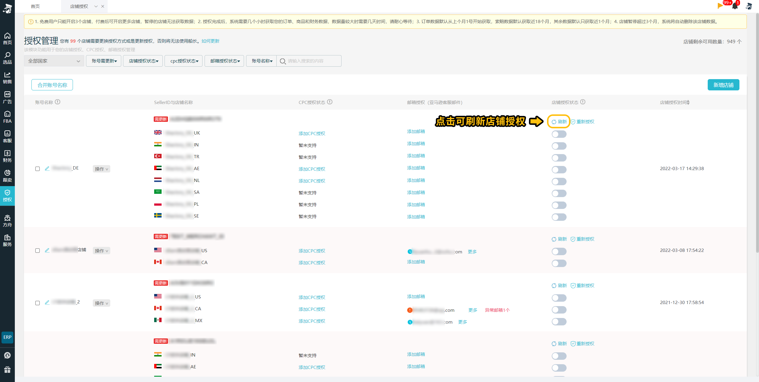Close the 店铺授权 tab

[103, 6]
